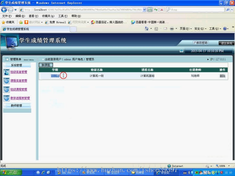Click the 刘老师 teacher cell

click(195, 76)
